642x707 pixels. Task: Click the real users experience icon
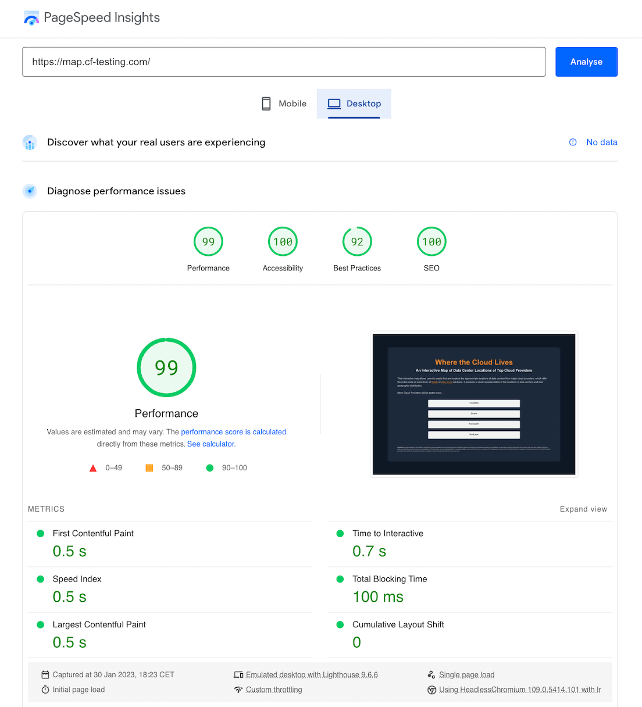[30, 142]
